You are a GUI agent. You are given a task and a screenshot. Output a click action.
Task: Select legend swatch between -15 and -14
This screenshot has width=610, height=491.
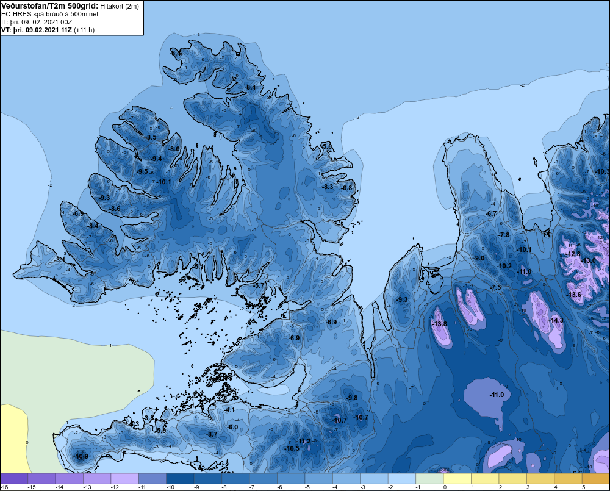pos(41,479)
